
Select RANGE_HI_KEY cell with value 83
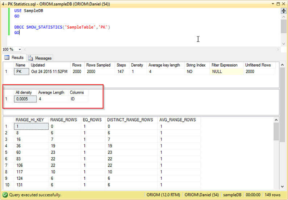click(x=31, y=159)
